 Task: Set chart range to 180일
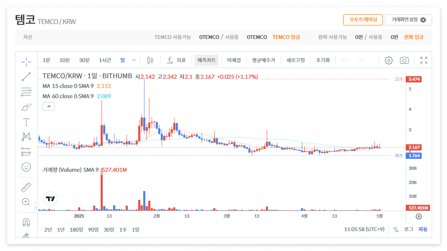(x=77, y=230)
